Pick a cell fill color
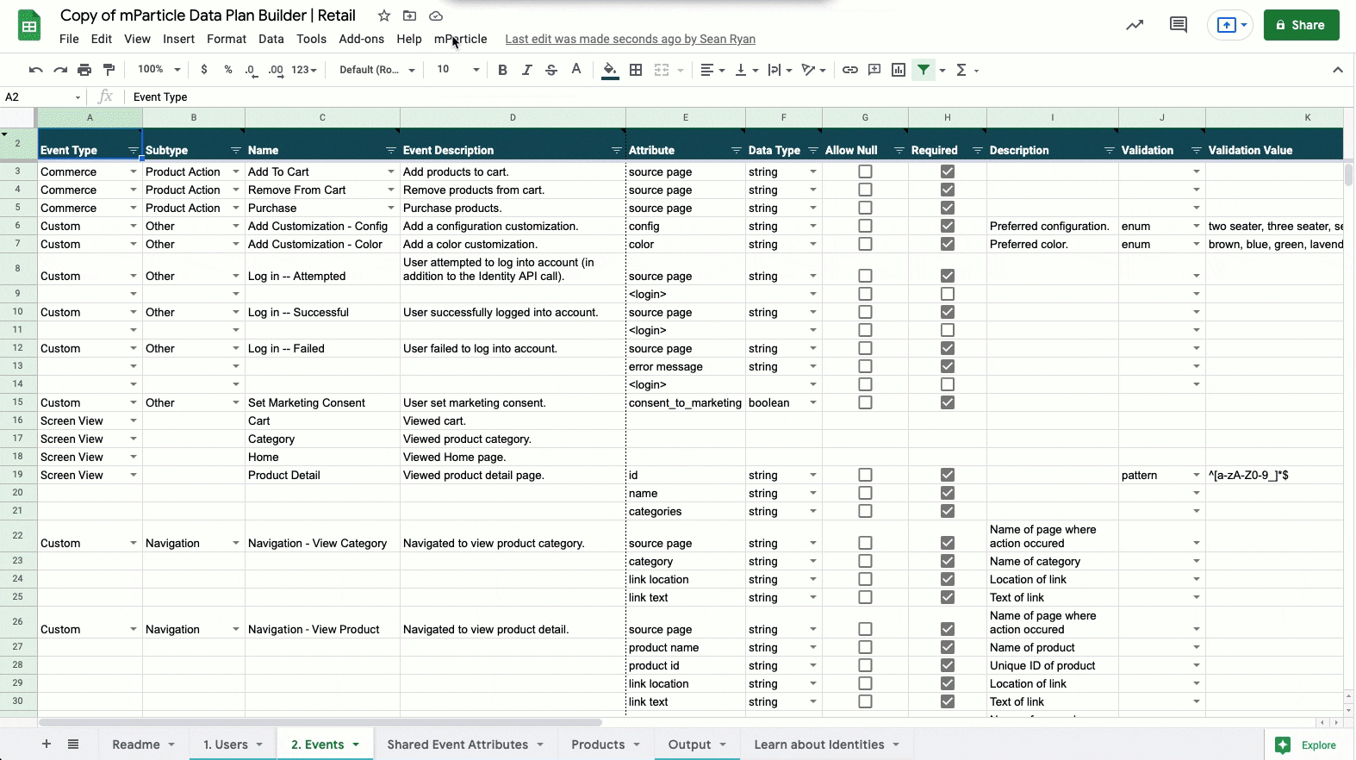This screenshot has width=1356, height=760. [610, 70]
